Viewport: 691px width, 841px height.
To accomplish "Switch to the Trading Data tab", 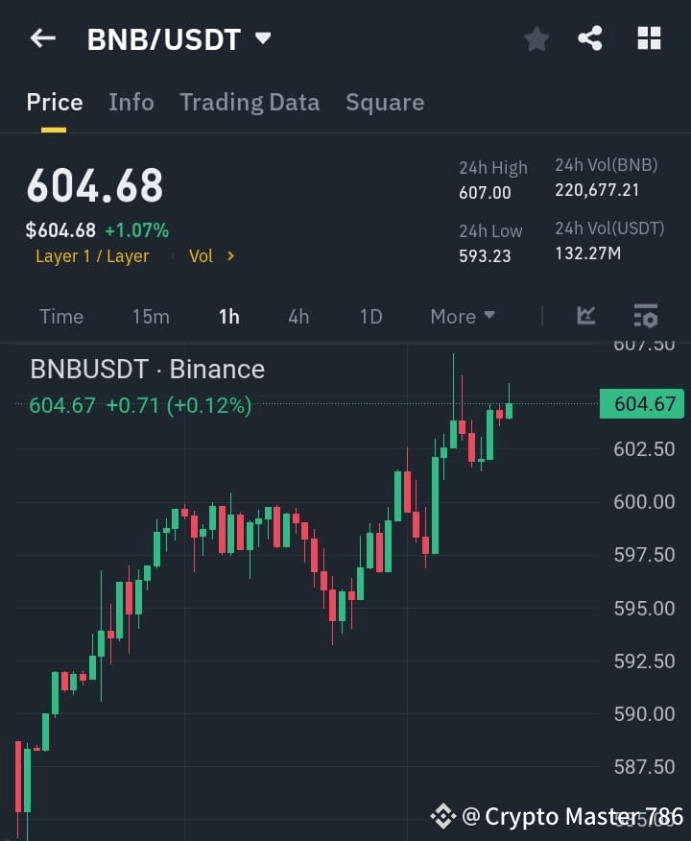I will [250, 102].
